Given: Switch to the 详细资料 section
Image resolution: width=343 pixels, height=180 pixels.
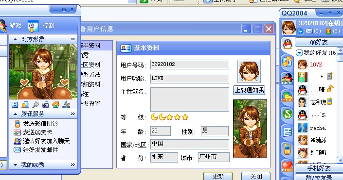Looking at the screenshot, I should pos(90,84).
